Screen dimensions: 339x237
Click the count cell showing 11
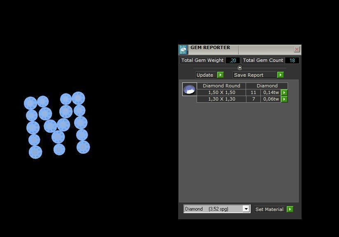coord(253,92)
